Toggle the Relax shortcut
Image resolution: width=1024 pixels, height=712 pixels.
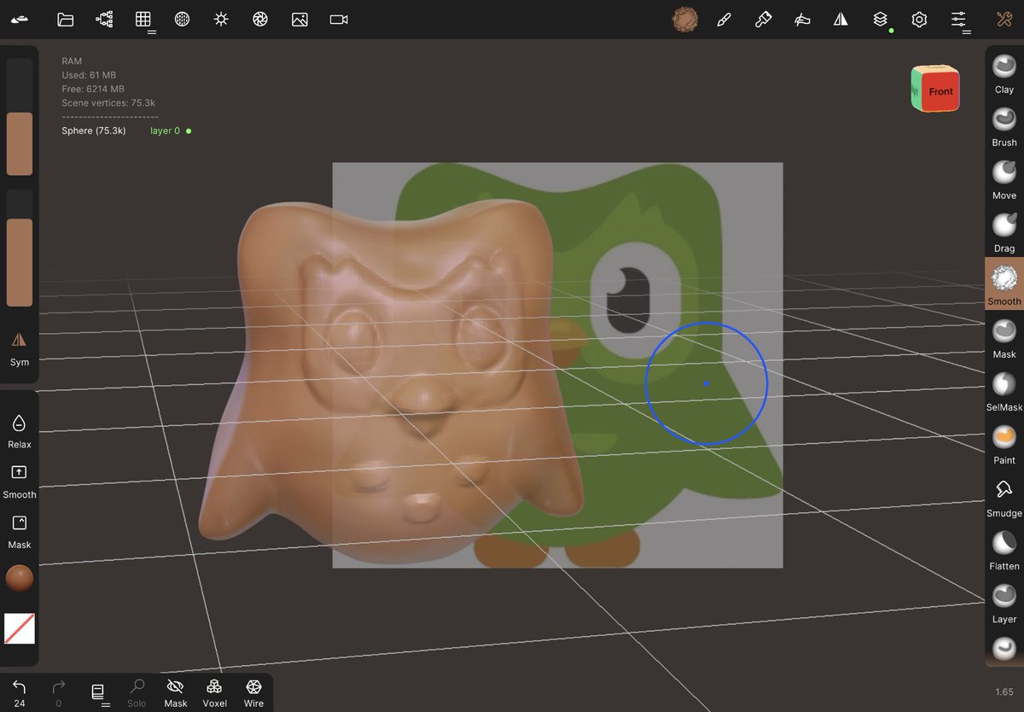click(x=19, y=431)
